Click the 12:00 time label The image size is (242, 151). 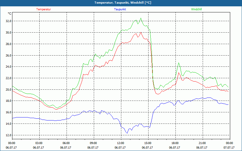pyautogui.click(x=121, y=143)
